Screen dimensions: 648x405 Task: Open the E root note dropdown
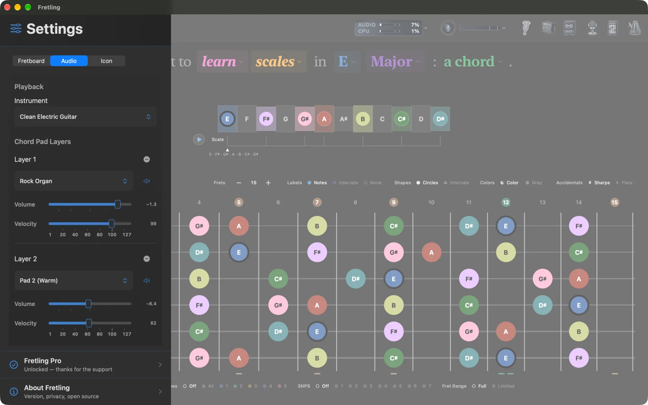(347, 62)
